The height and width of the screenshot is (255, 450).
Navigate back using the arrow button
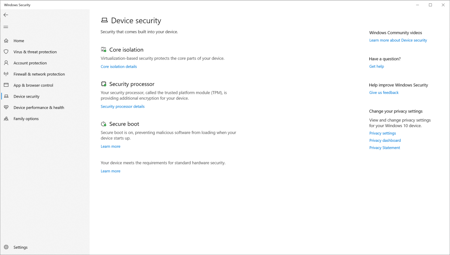[x=6, y=15]
